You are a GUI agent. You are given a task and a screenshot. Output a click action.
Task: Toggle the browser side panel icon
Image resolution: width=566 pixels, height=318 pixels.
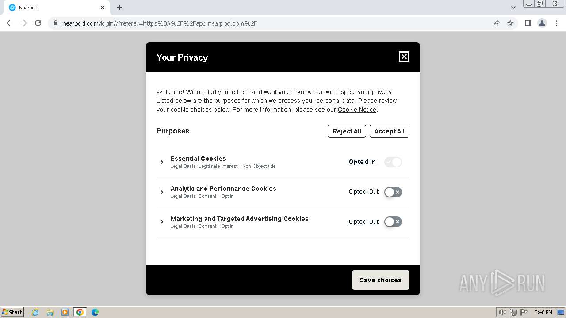pyautogui.click(x=528, y=23)
